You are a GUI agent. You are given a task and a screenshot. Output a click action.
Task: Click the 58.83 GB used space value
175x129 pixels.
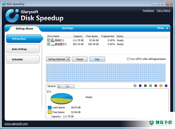(76, 107)
